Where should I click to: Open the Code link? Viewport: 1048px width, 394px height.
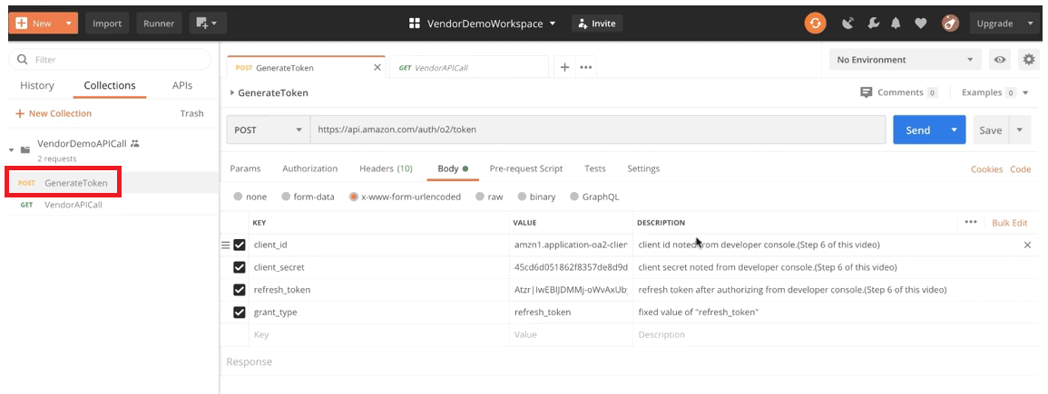coord(1020,168)
